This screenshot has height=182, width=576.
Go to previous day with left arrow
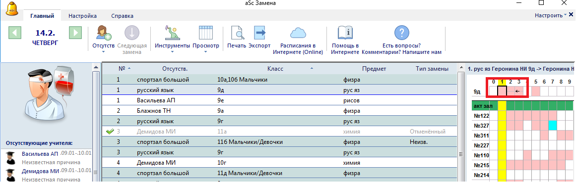click(x=15, y=33)
